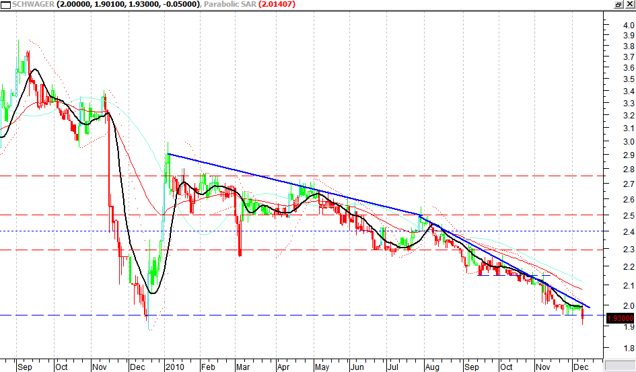Click the 2.5 price axis label
The height and width of the screenshot is (372, 636).
click(629, 215)
